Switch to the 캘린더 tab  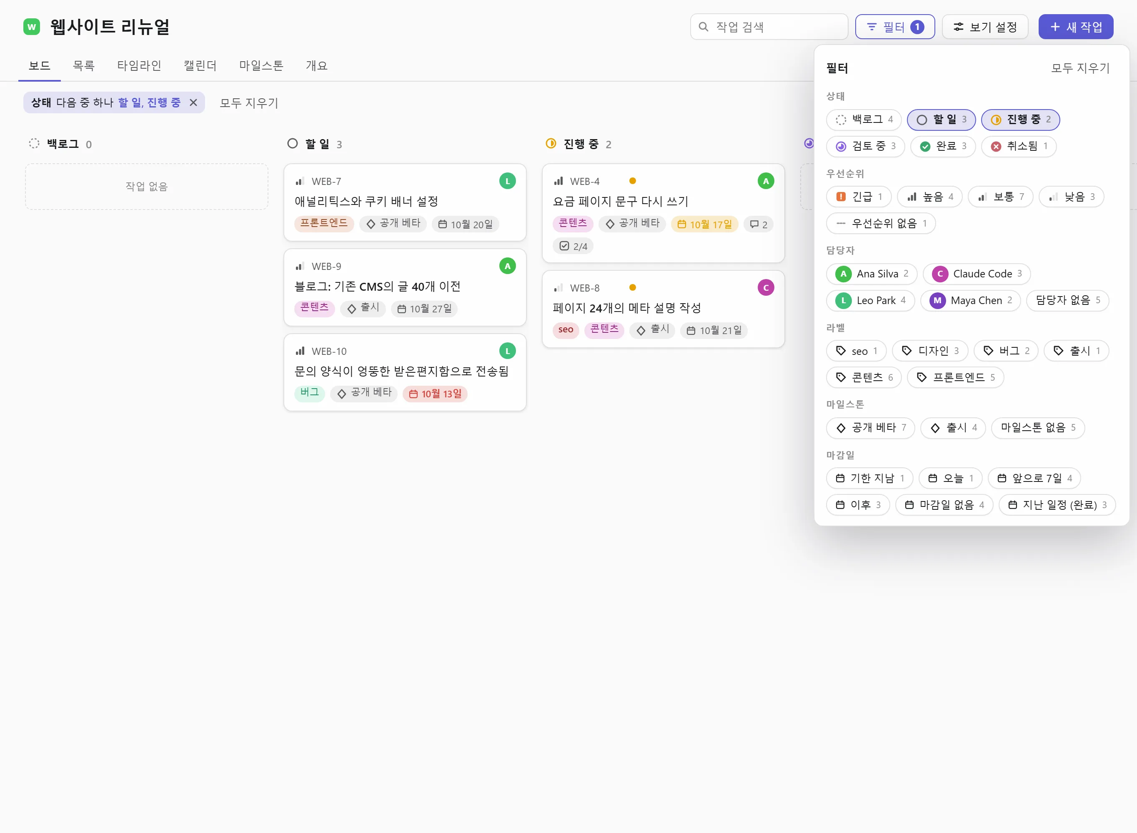(200, 65)
